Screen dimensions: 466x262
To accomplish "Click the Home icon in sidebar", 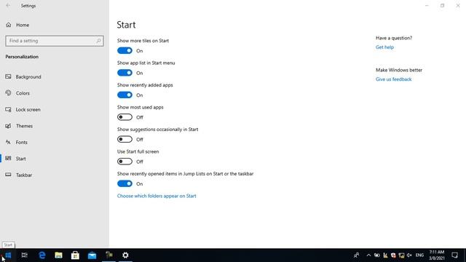I will [8, 25].
